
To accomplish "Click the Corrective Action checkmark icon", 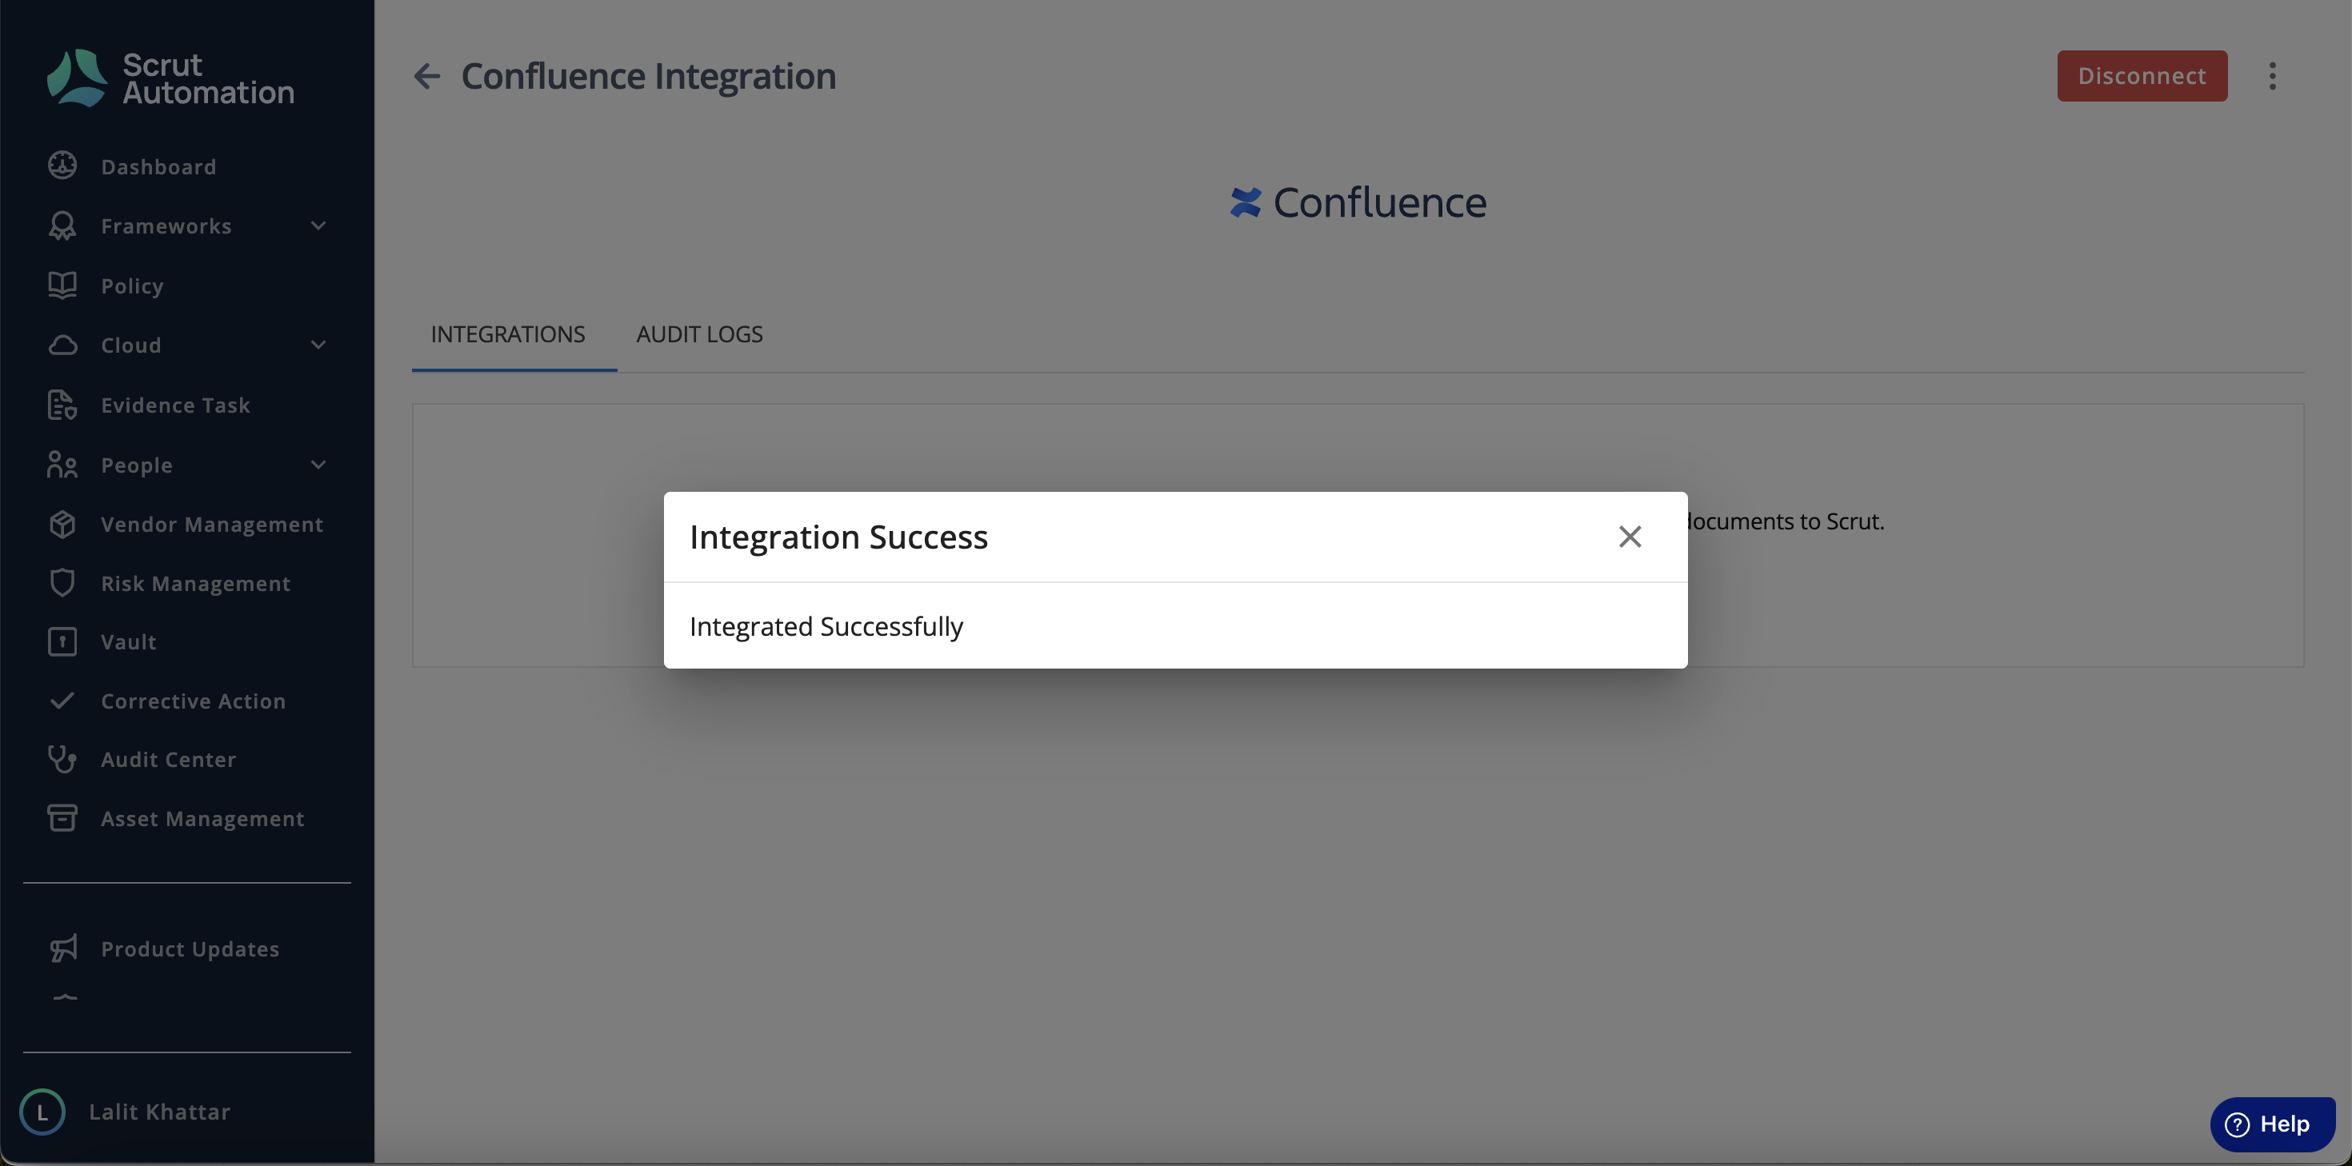I will (x=62, y=701).
